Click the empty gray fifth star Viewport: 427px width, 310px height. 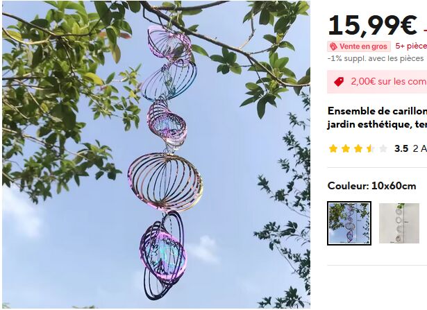(x=383, y=148)
